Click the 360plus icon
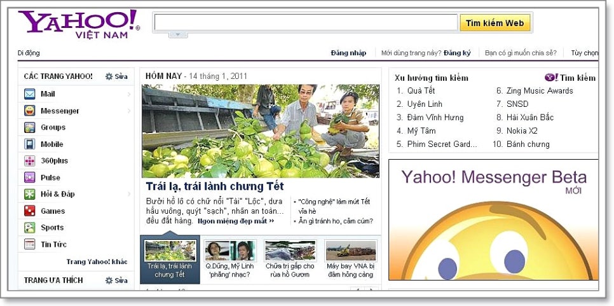The height and width of the screenshot is (306, 614). (x=30, y=161)
